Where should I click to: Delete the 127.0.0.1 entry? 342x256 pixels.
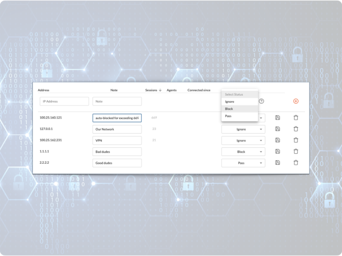296,129
